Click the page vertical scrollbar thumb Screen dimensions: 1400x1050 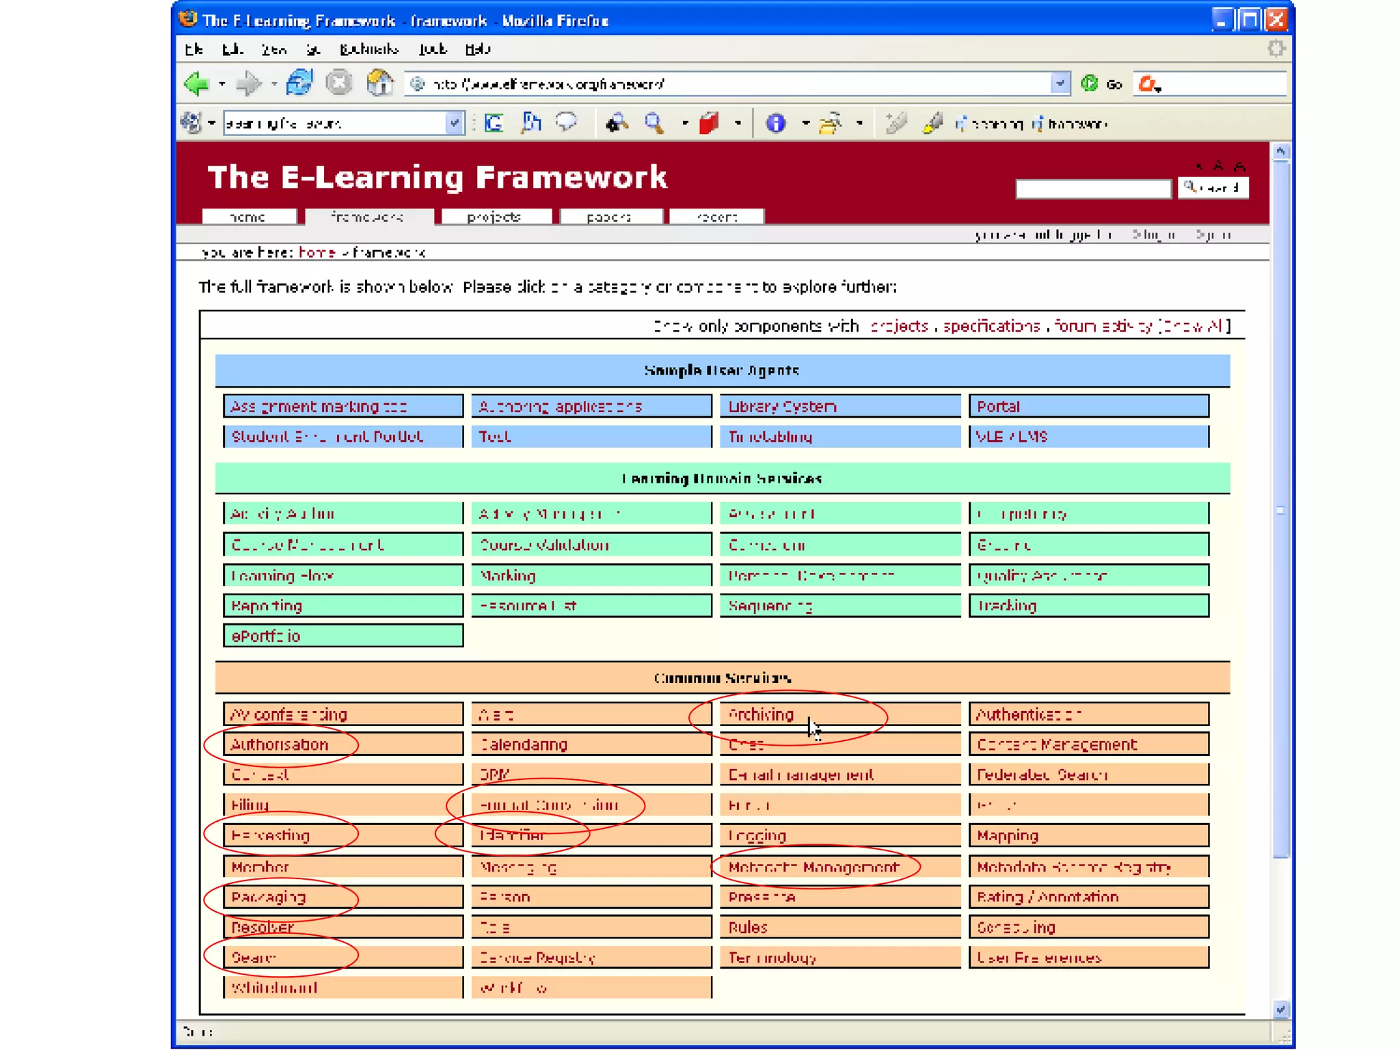(1280, 509)
